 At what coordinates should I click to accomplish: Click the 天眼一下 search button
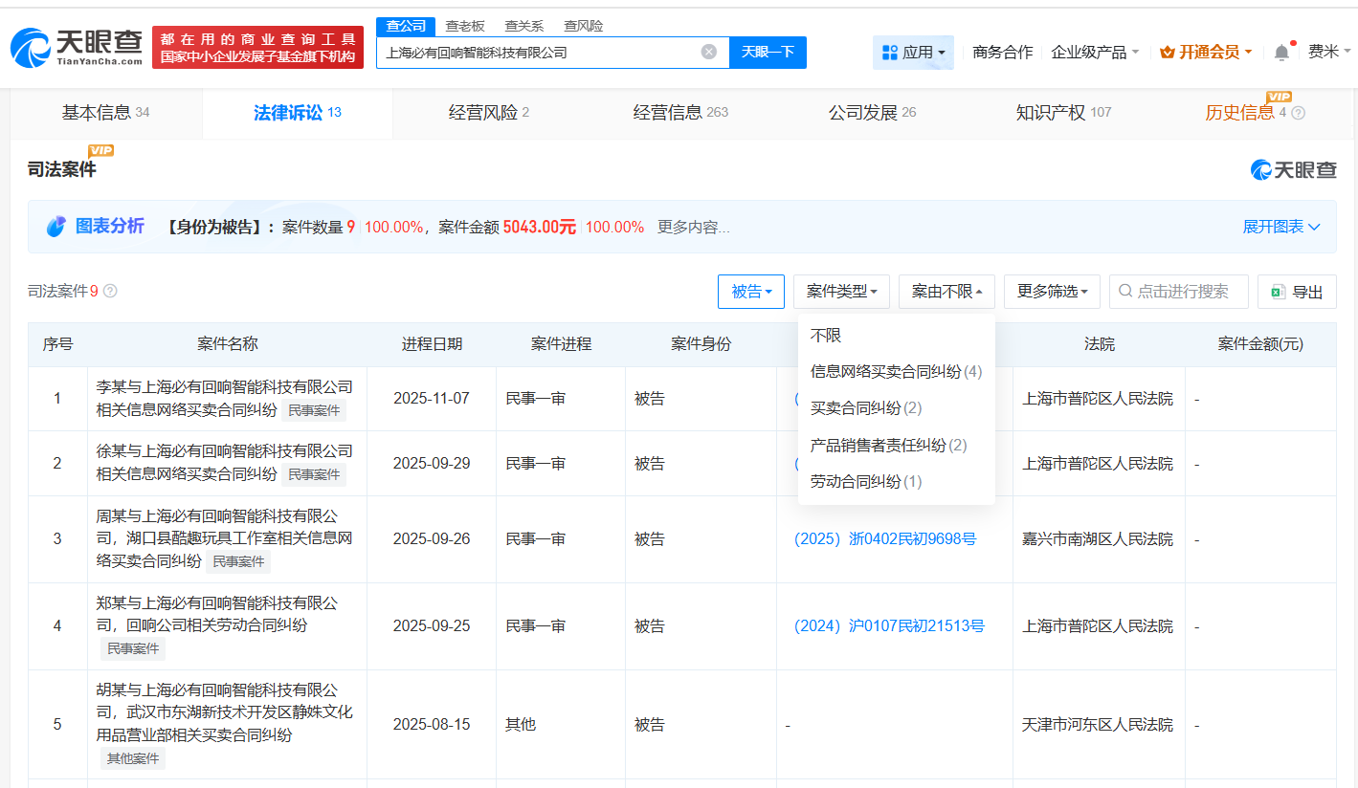[768, 53]
